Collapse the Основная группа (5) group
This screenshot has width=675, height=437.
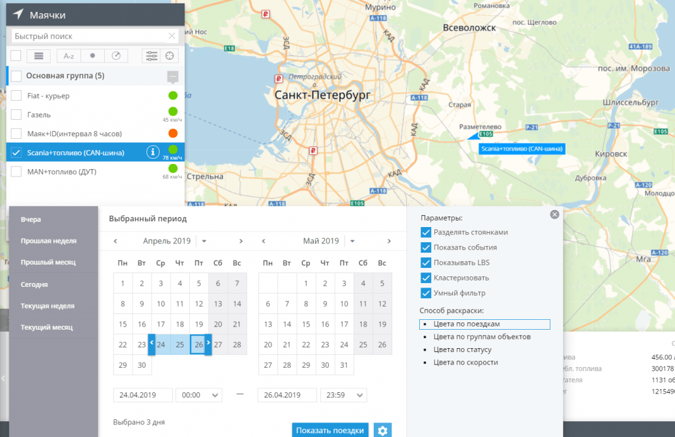173,76
